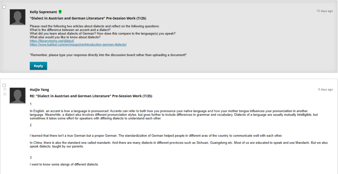Open the Babbel German dialects article link
The width and height of the screenshot is (338, 174).
coord(78,45)
